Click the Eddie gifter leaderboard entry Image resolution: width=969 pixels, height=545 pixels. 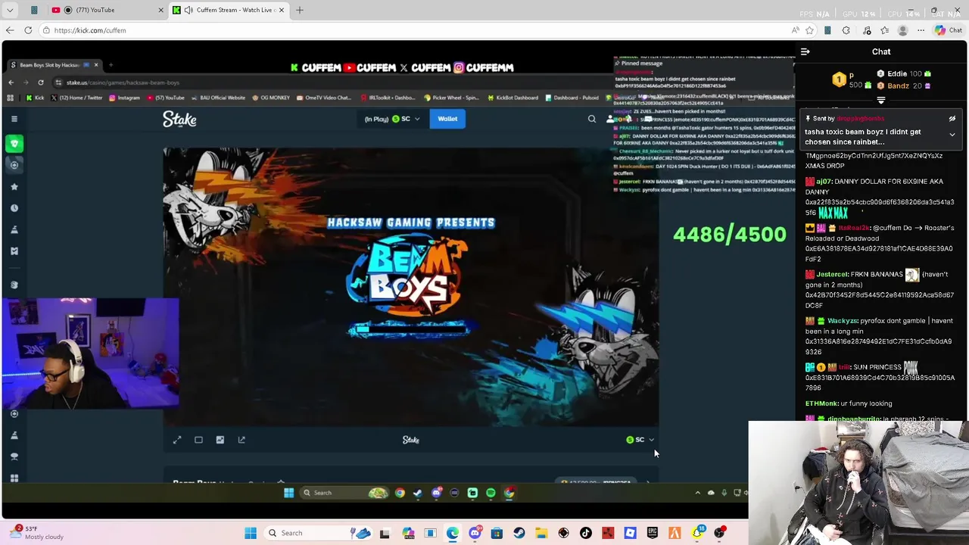904,73
